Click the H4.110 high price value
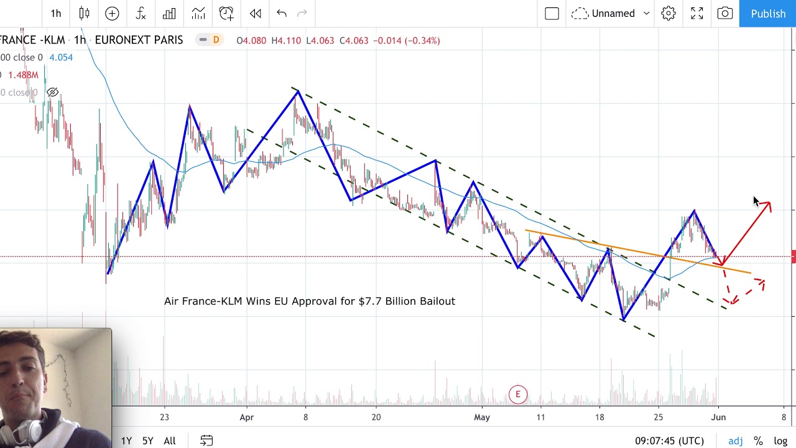This screenshot has height=448, width=796. (286, 40)
